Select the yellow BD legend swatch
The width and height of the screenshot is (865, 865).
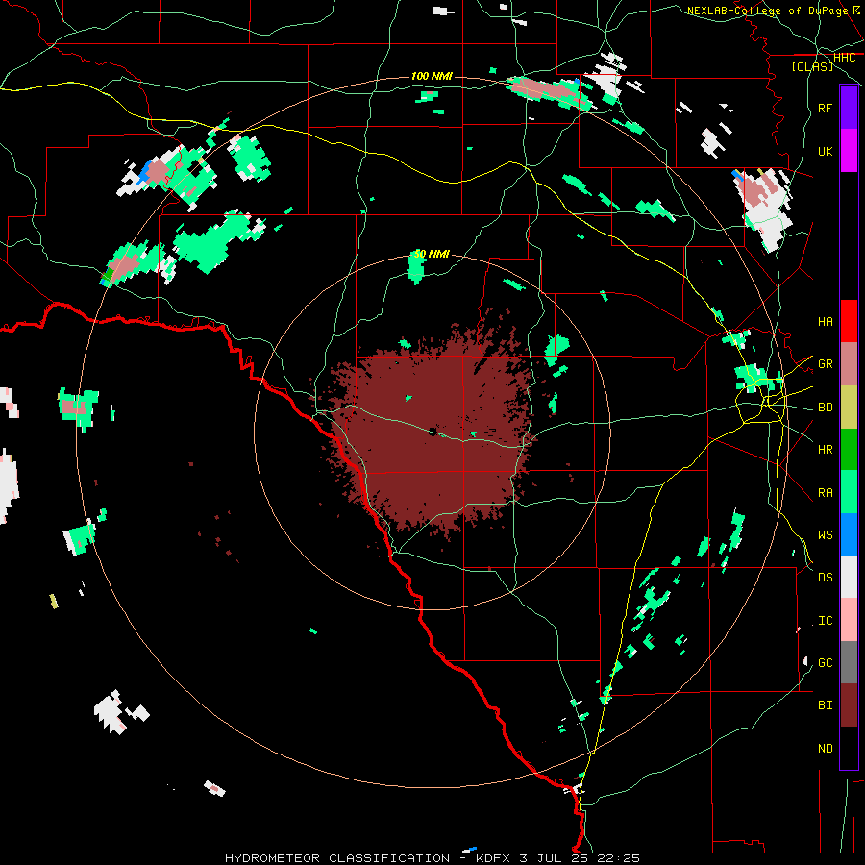click(849, 408)
